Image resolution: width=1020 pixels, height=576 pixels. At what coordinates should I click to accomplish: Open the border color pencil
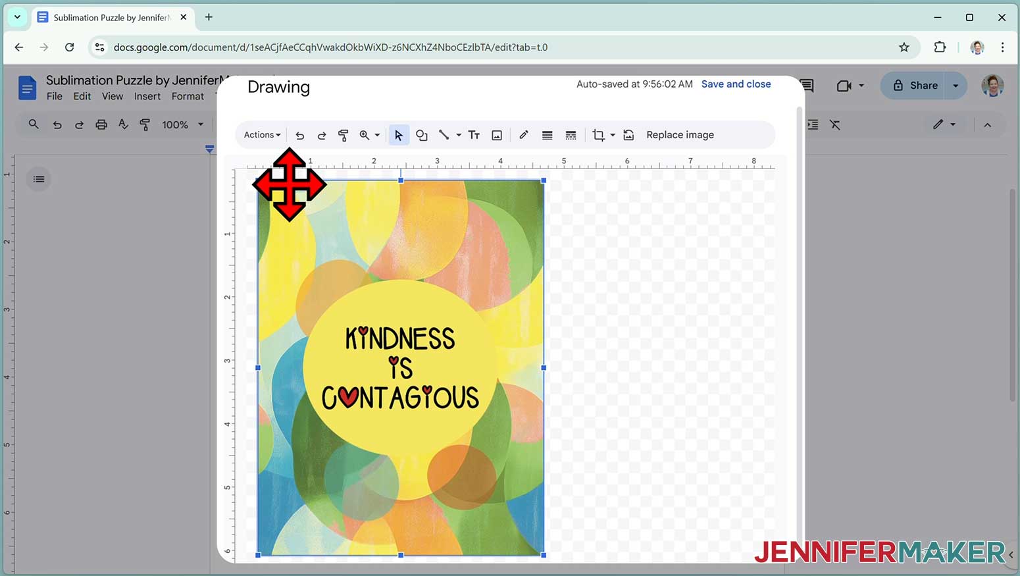click(x=524, y=135)
